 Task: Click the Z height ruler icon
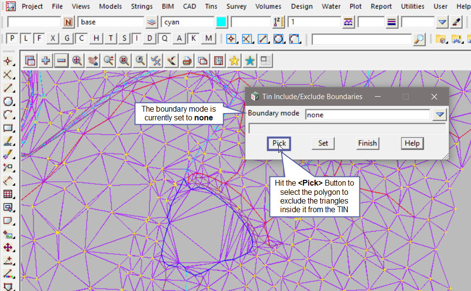click(278, 22)
